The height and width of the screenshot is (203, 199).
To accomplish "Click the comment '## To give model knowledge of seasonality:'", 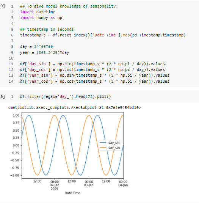I will [x=69, y=6].
